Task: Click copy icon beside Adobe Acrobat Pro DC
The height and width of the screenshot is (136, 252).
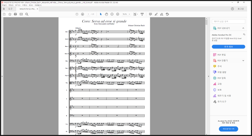Action: click(x=244, y=34)
